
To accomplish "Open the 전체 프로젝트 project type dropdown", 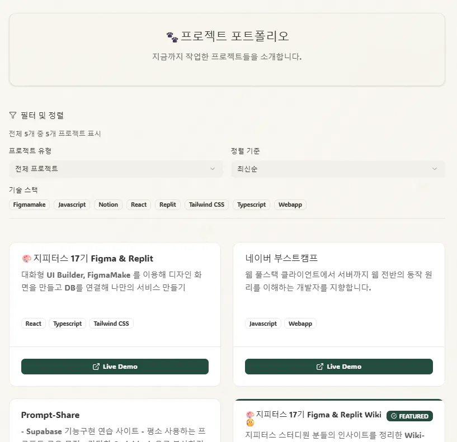I will (x=116, y=168).
